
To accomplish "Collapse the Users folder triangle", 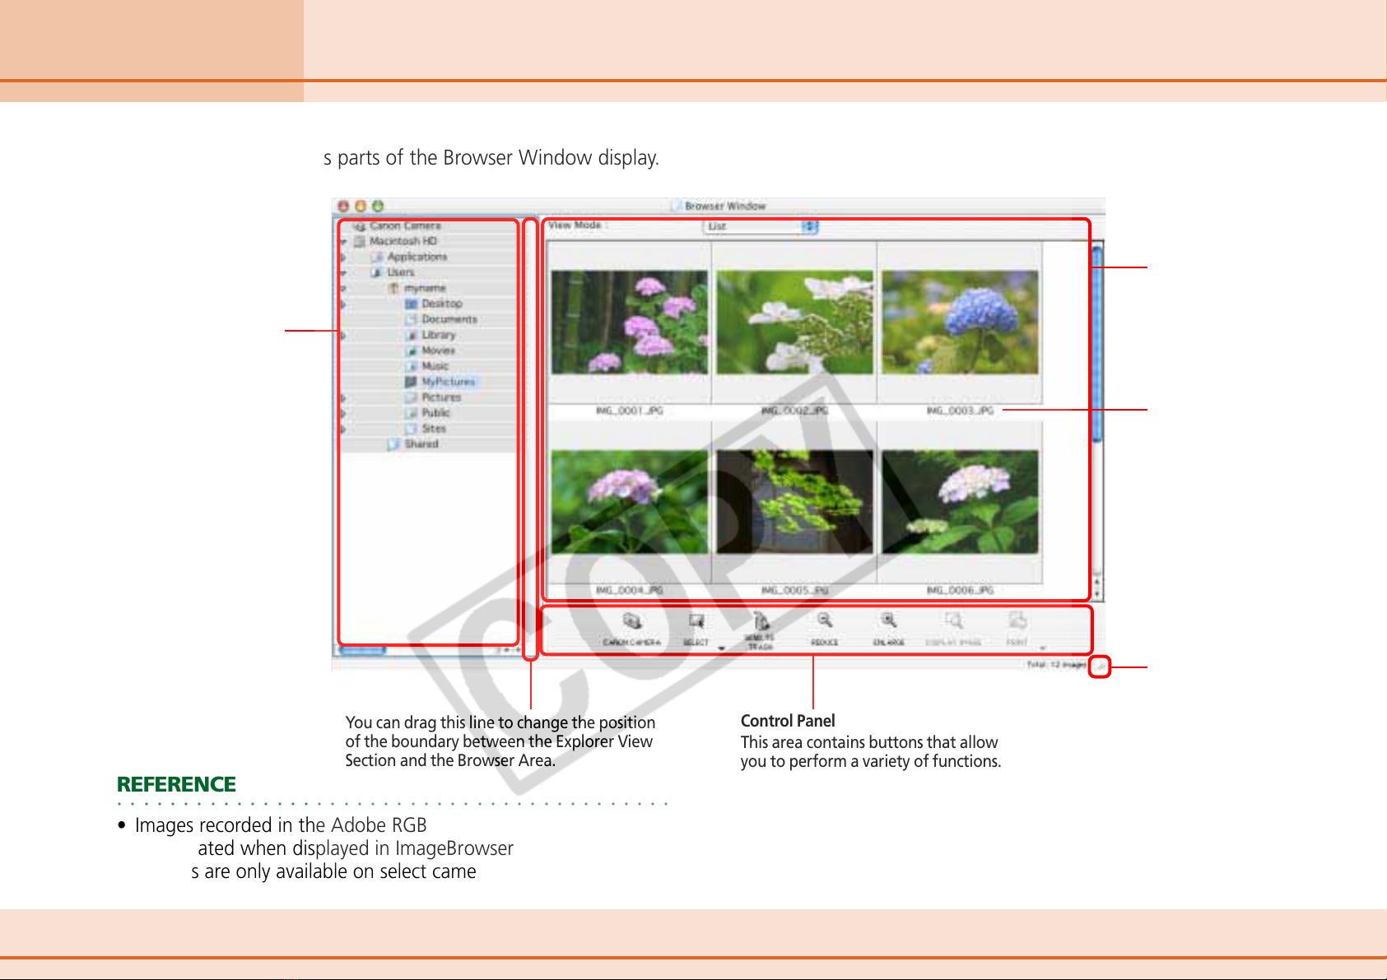I will click(x=344, y=273).
